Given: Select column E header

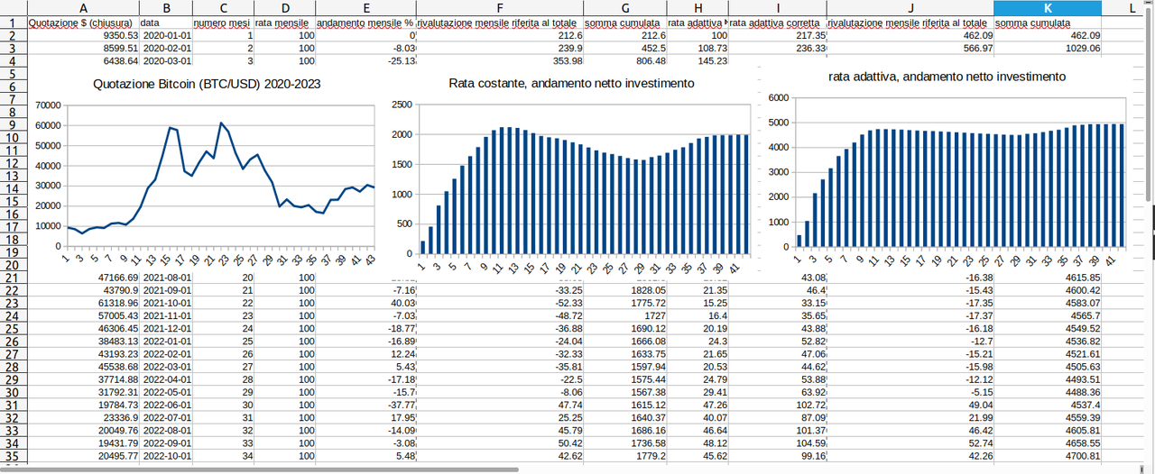Looking at the screenshot, I should [x=365, y=8].
